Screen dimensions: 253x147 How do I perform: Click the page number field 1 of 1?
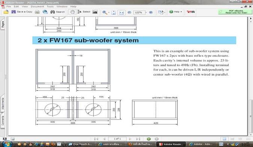[117, 139]
